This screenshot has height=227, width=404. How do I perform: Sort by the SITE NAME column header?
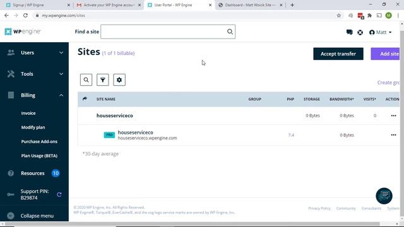[x=106, y=99]
